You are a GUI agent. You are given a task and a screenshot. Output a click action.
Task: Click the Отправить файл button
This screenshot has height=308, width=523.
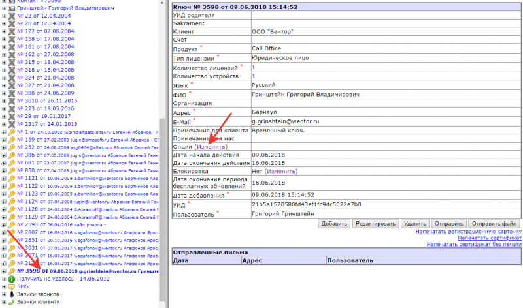[x=494, y=224]
